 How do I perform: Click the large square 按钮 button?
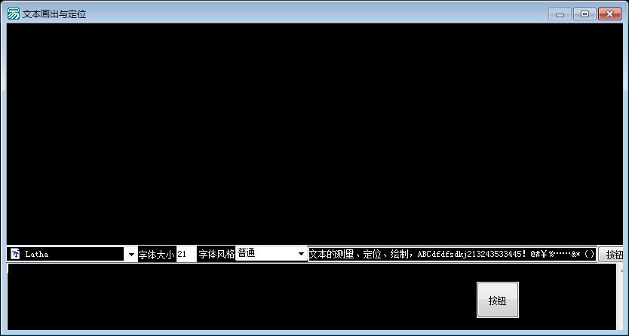pyautogui.click(x=498, y=300)
